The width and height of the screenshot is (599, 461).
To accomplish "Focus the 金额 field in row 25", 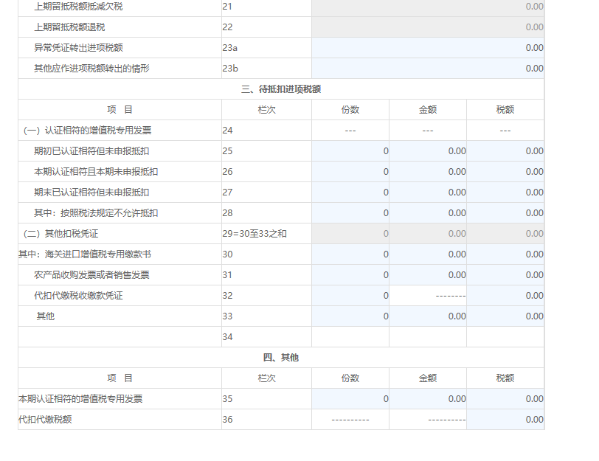I will pyautogui.click(x=428, y=151).
